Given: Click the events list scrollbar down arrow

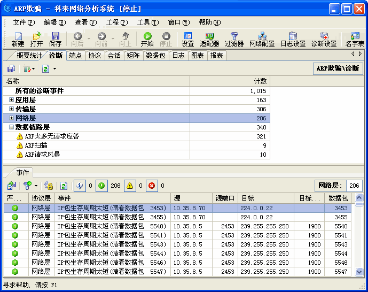Looking at the screenshot, I should click(x=359, y=272).
